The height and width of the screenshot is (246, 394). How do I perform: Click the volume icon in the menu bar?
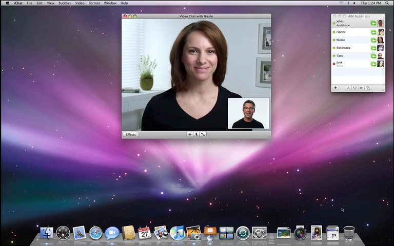point(354,3)
